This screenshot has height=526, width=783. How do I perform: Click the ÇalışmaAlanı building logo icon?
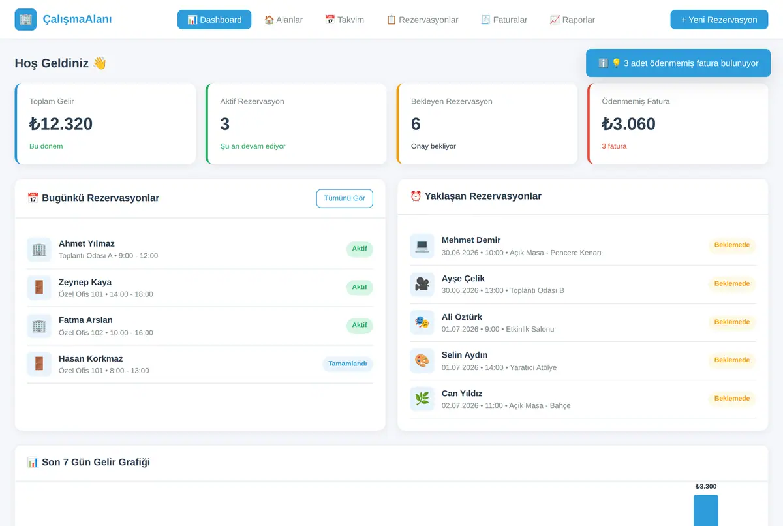(x=25, y=20)
